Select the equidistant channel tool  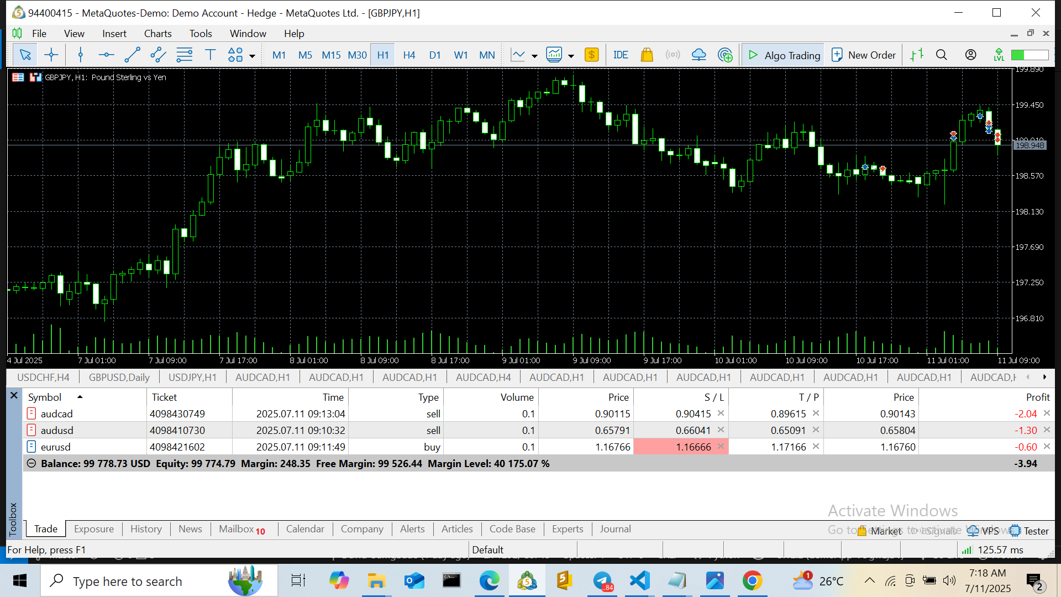(158, 55)
